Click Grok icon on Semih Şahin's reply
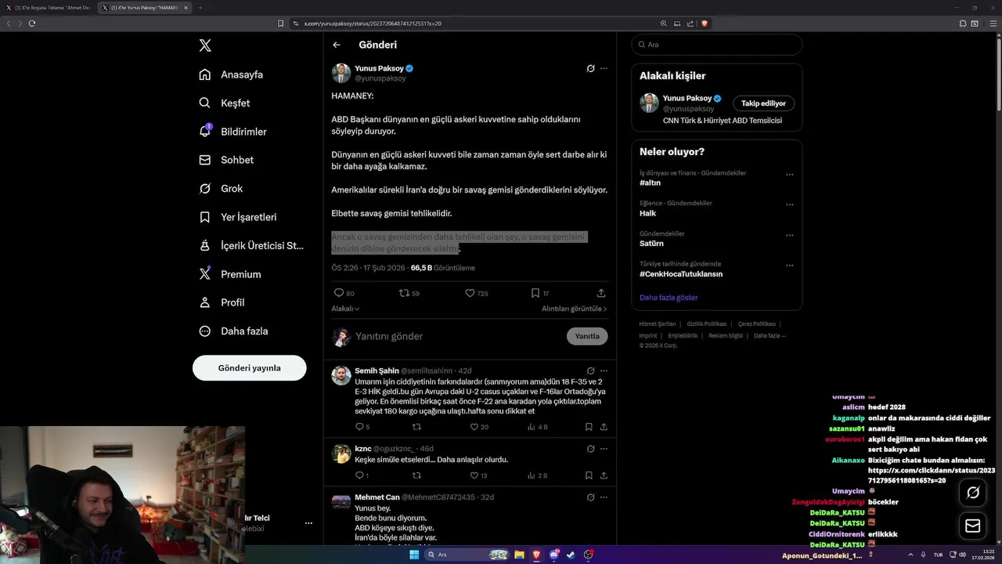1002x564 pixels. coord(591,371)
